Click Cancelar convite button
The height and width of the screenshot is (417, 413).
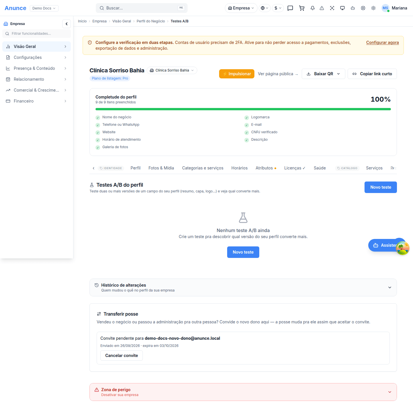(x=122, y=356)
